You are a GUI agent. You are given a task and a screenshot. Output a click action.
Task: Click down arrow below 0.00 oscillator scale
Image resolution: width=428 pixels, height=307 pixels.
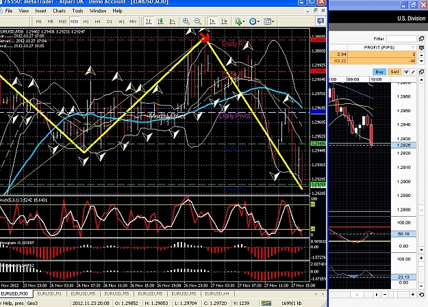point(421,250)
